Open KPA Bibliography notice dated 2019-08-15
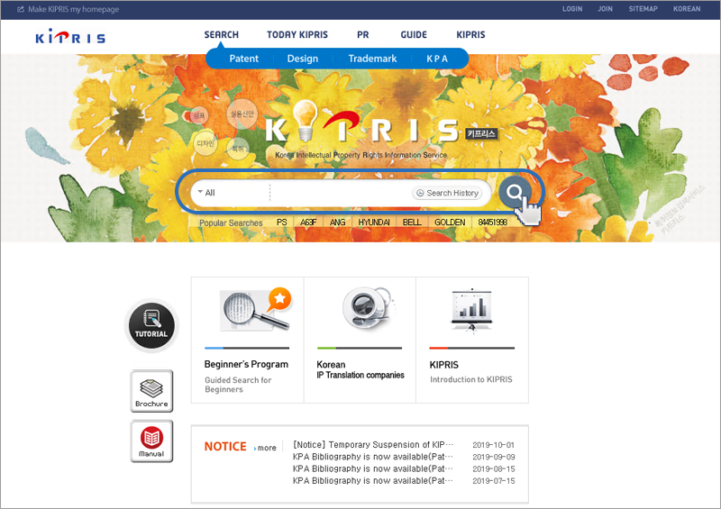The width and height of the screenshot is (721, 509). pyautogui.click(x=373, y=468)
